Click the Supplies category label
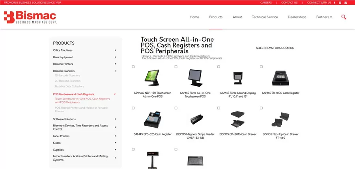 point(58,150)
